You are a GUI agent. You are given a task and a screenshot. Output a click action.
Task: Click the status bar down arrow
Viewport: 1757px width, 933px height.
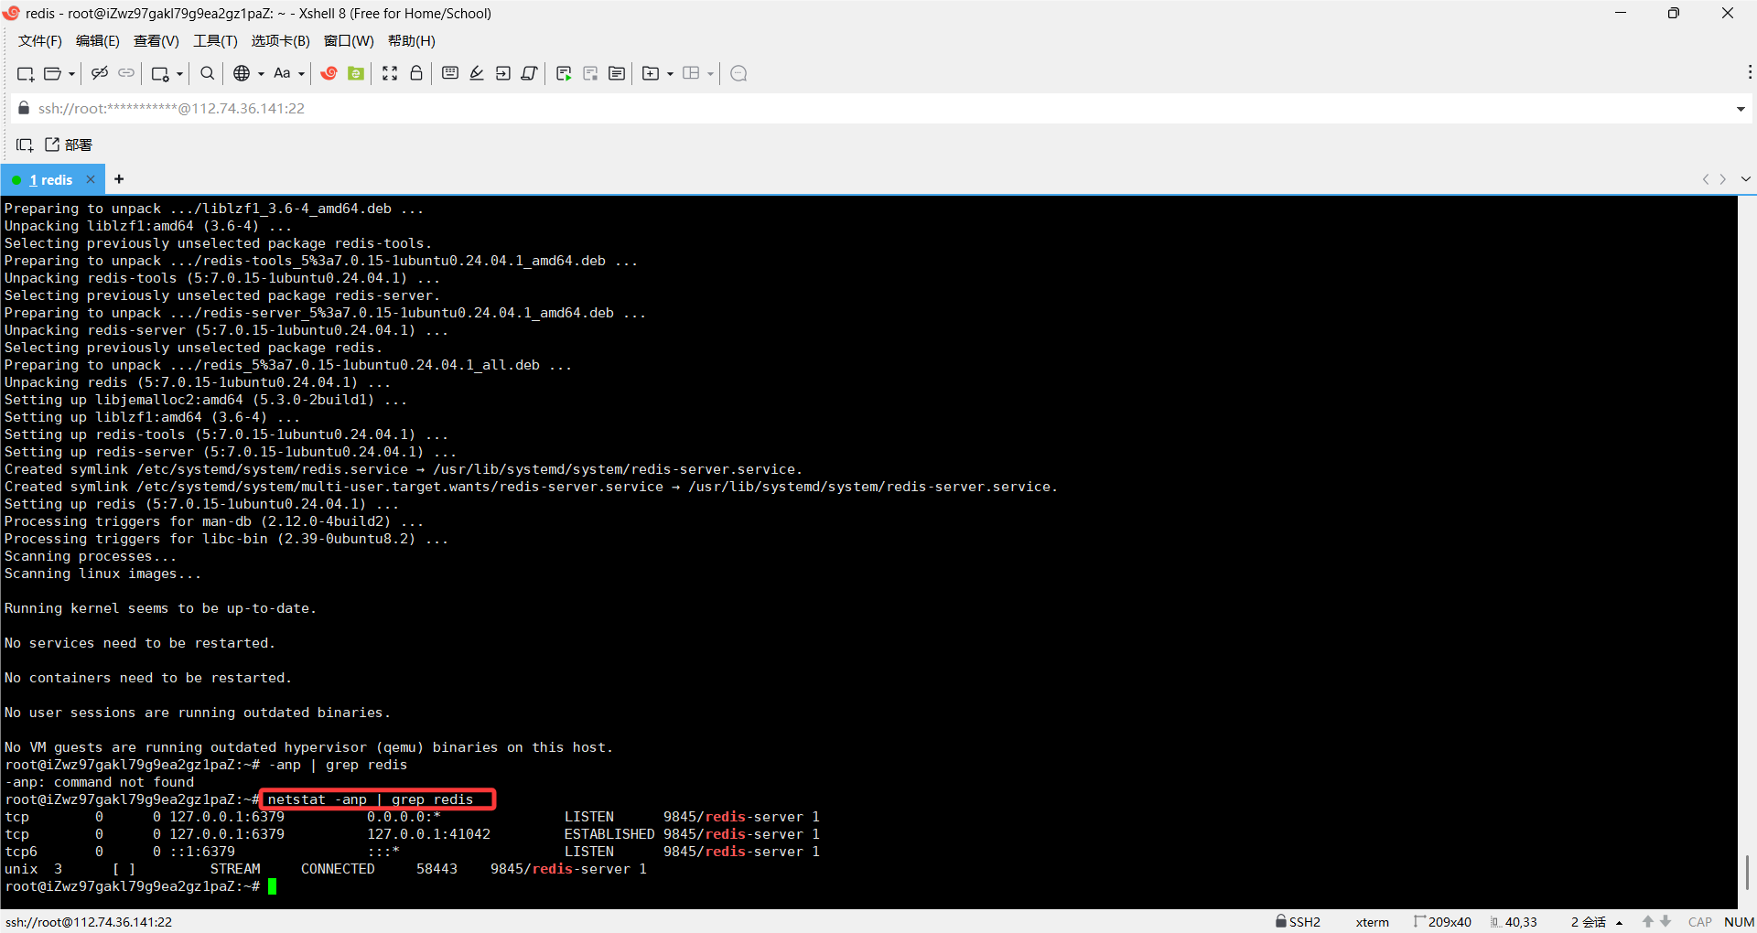1665,922
